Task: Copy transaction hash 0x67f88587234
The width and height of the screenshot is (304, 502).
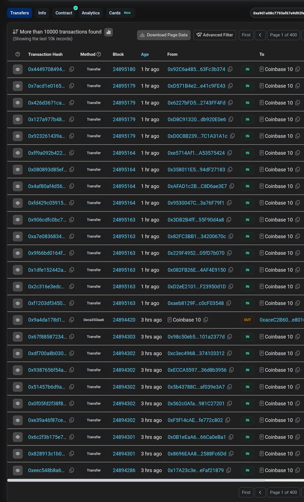Action: coord(71,336)
